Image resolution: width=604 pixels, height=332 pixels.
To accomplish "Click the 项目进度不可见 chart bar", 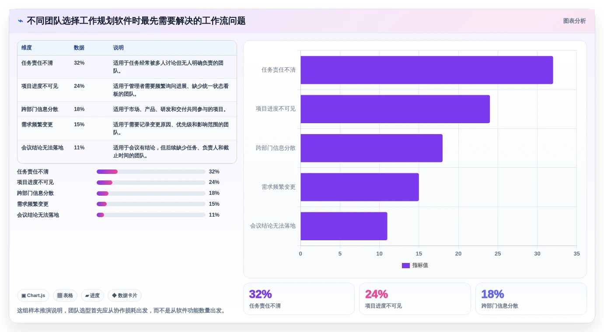I will pyautogui.click(x=395, y=109).
